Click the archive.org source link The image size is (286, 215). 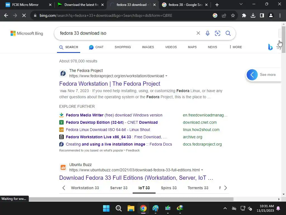click(x=192, y=137)
